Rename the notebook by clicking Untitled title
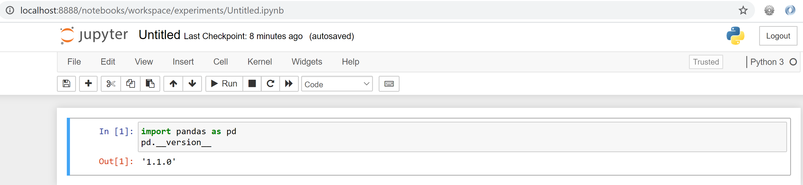Image resolution: width=803 pixels, height=185 pixels. point(160,35)
